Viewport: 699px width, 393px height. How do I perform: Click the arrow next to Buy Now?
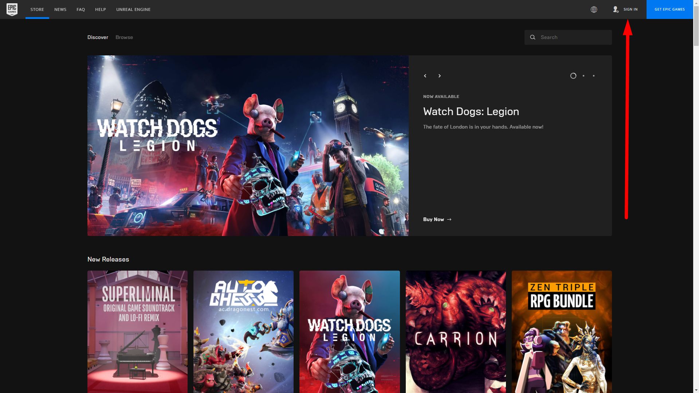449,219
